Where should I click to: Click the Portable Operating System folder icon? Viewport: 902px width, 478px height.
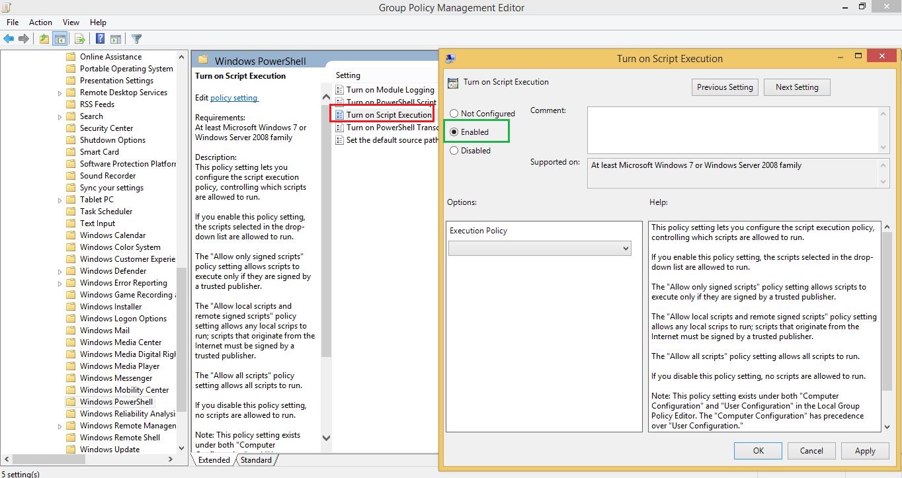(x=71, y=69)
